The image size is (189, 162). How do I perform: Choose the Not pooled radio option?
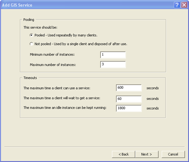31,44
